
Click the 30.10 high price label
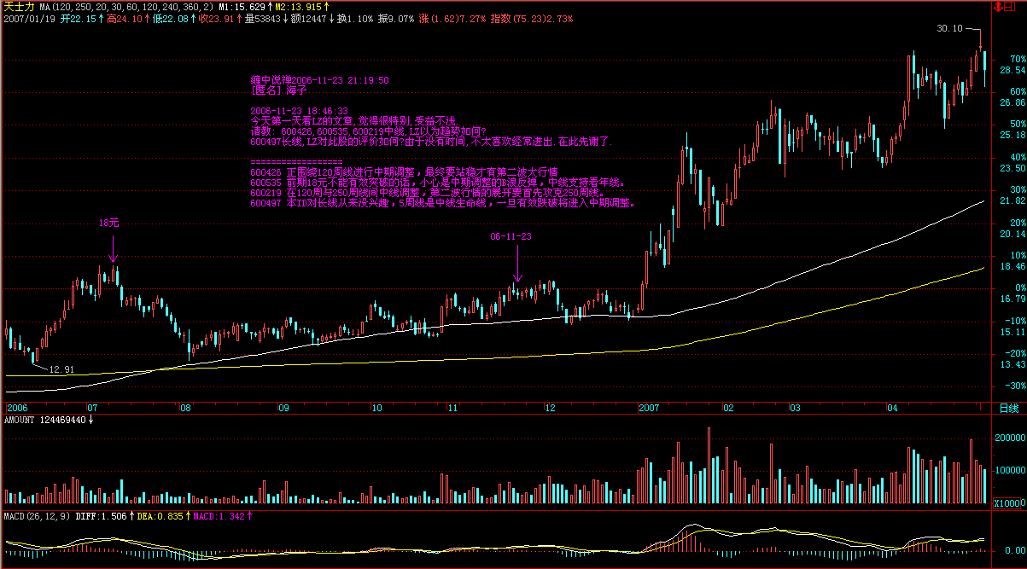(949, 28)
